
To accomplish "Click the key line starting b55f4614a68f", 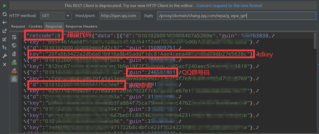I will tap(141, 42).
